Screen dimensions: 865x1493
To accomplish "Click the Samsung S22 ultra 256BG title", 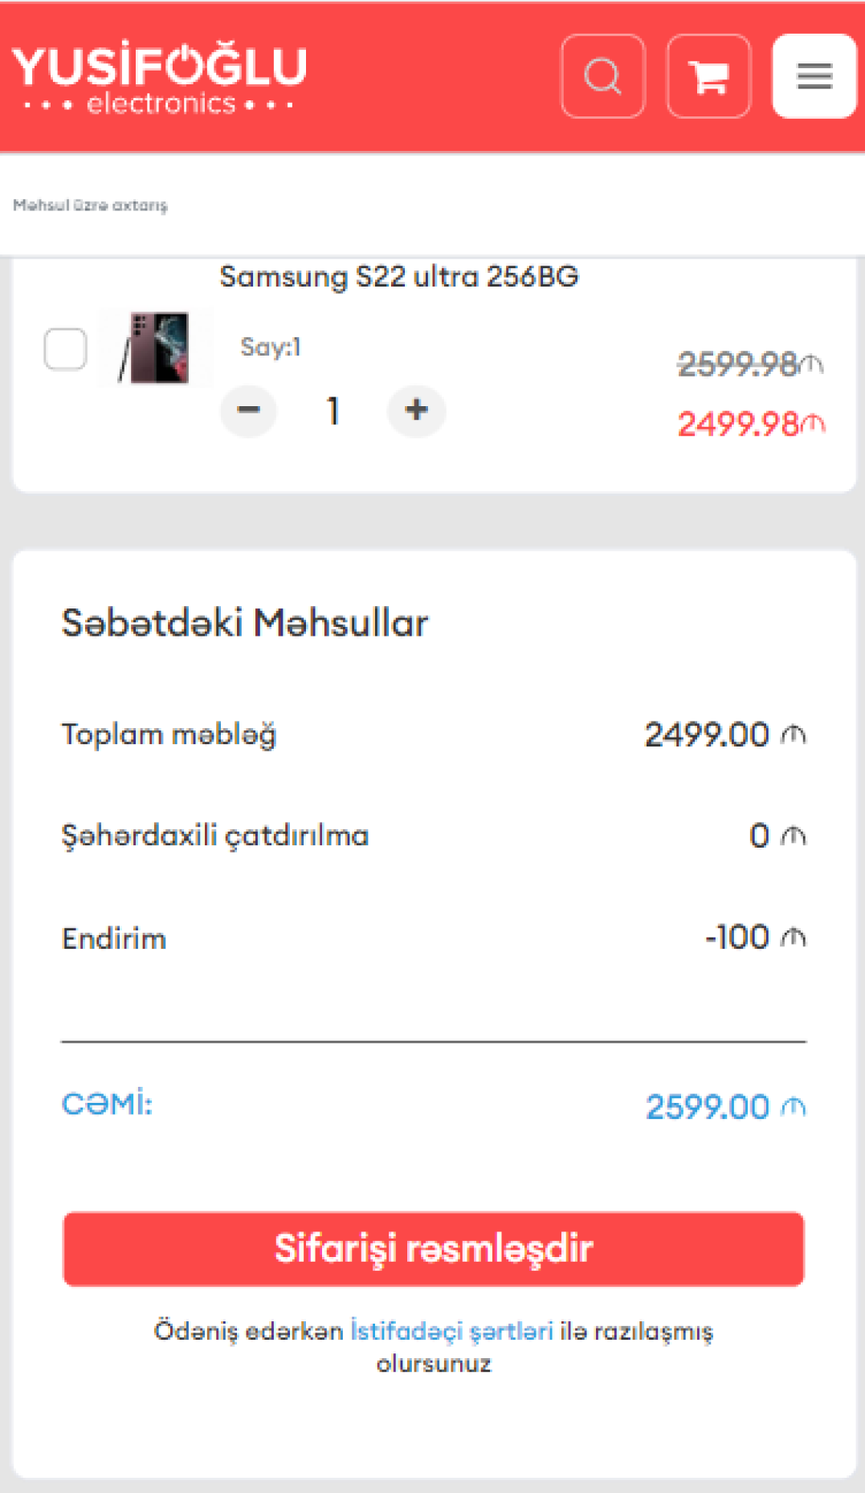I will (x=398, y=277).
